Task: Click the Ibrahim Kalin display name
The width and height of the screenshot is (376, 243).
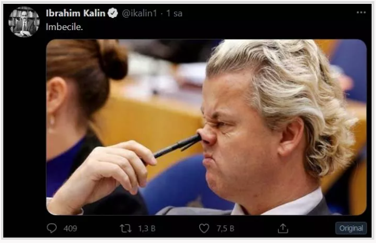Action: click(76, 13)
